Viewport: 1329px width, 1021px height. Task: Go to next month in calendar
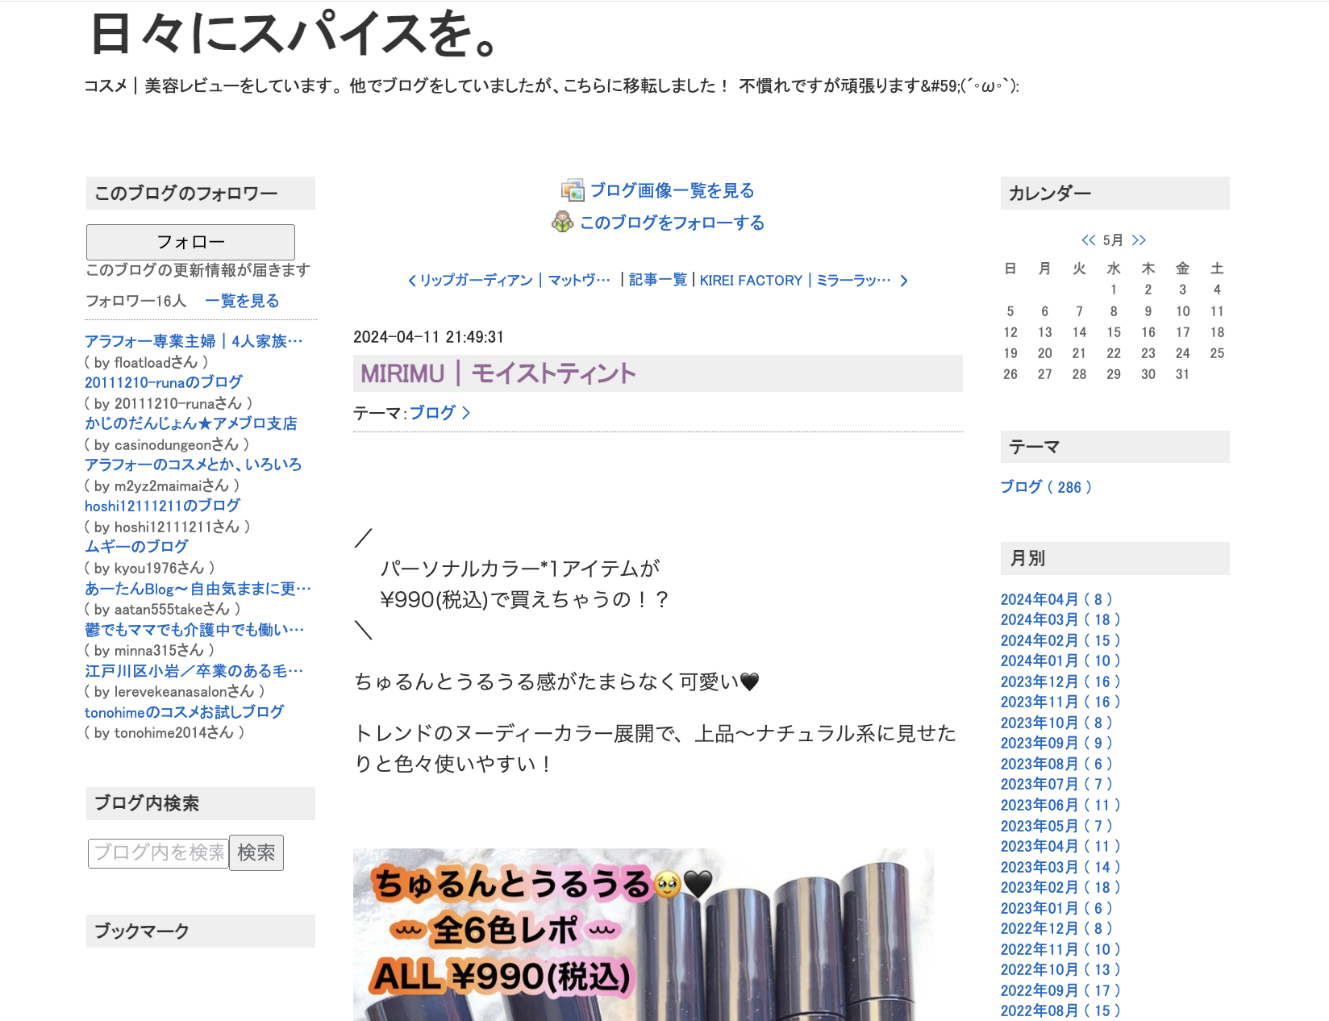point(1139,240)
